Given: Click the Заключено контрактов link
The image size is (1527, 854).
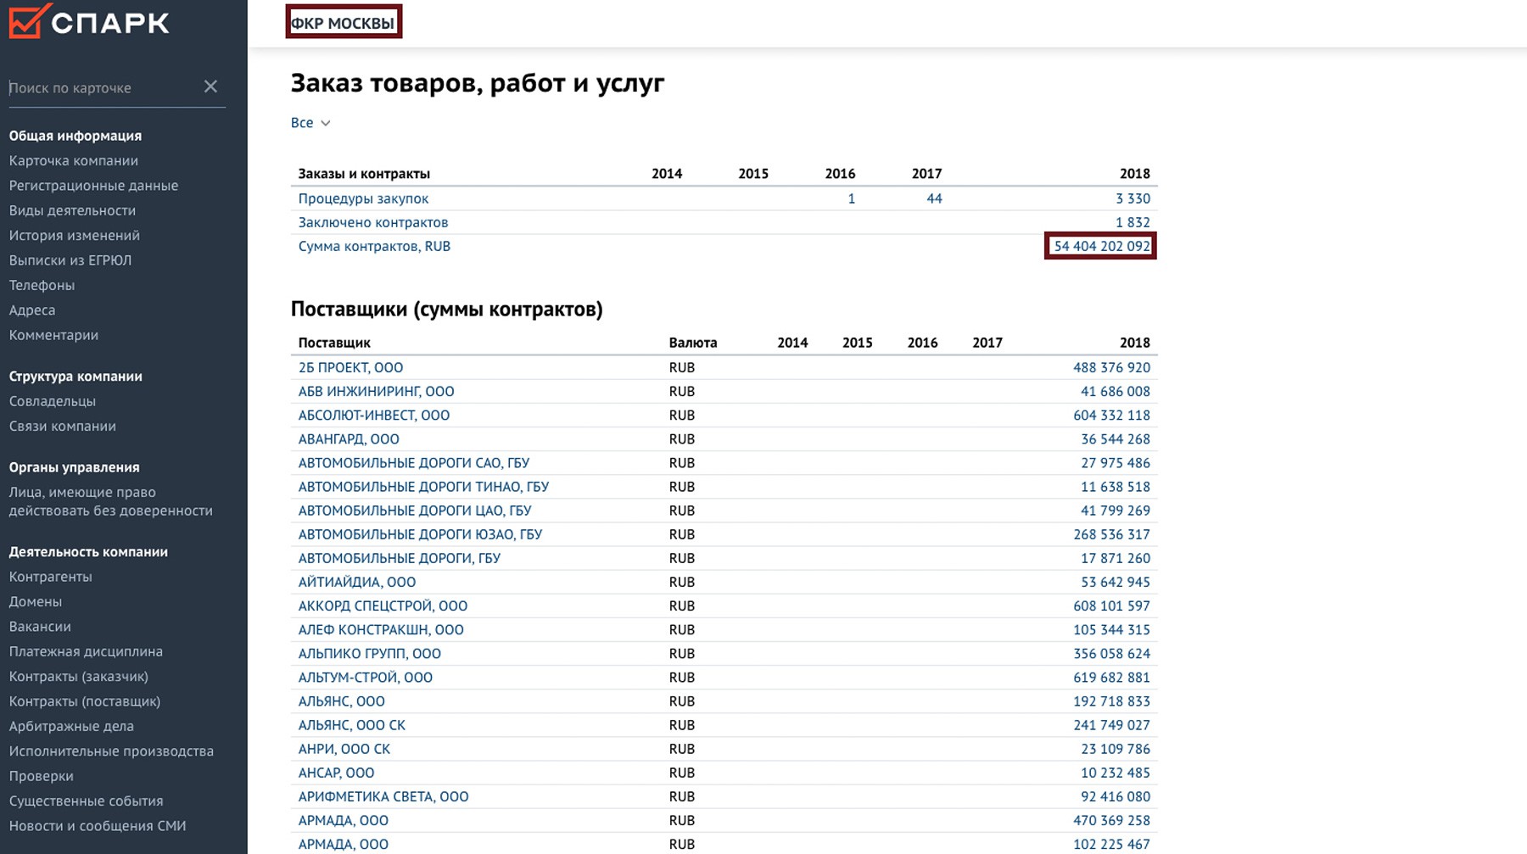Looking at the screenshot, I should click(x=373, y=222).
